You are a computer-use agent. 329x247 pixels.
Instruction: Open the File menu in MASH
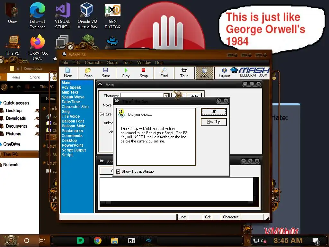point(65,63)
